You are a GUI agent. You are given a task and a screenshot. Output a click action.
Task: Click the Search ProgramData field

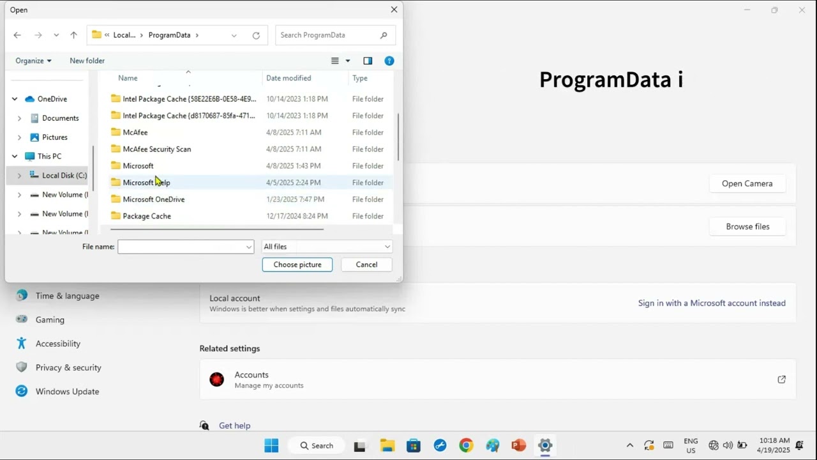[x=335, y=35]
